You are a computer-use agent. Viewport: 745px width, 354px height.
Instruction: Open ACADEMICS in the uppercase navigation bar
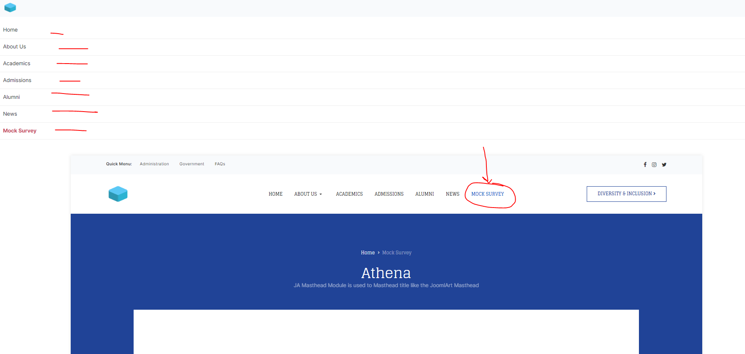[349, 194]
